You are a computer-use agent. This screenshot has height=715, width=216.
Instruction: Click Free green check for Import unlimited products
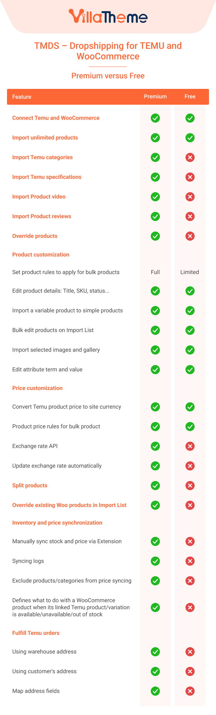(190, 138)
